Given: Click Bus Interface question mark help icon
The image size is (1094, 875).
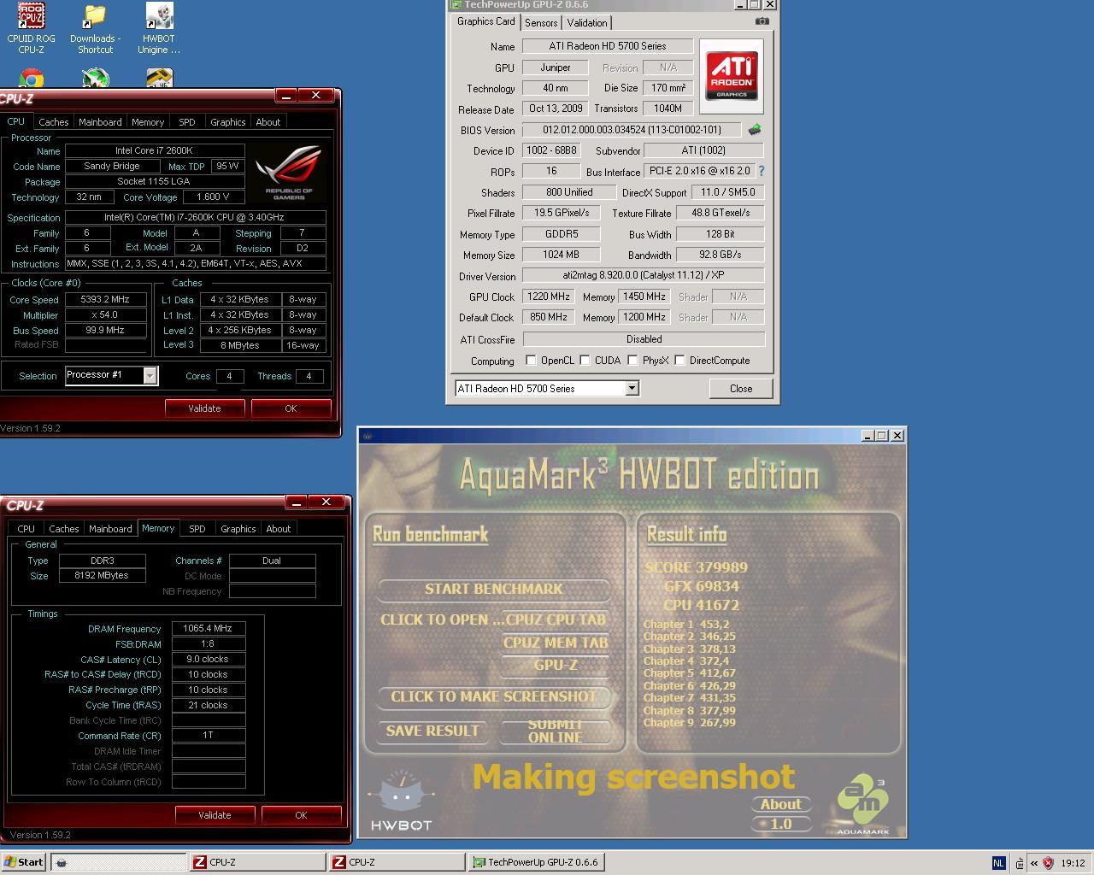Looking at the screenshot, I should [761, 171].
